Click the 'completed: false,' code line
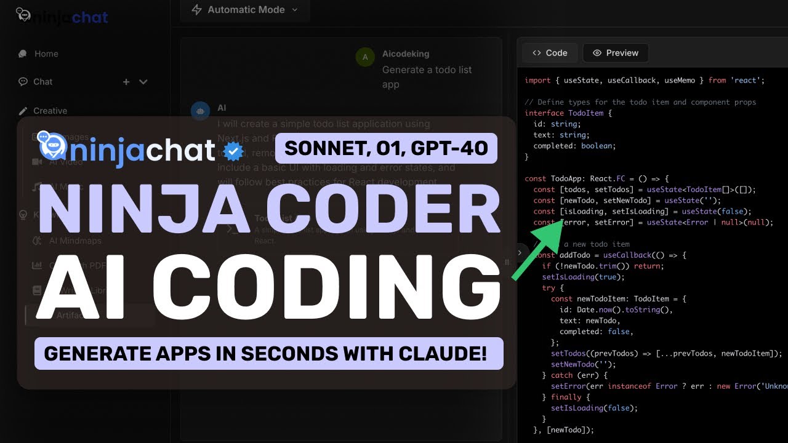This screenshot has width=788, height=443. [x=596, y=332]
